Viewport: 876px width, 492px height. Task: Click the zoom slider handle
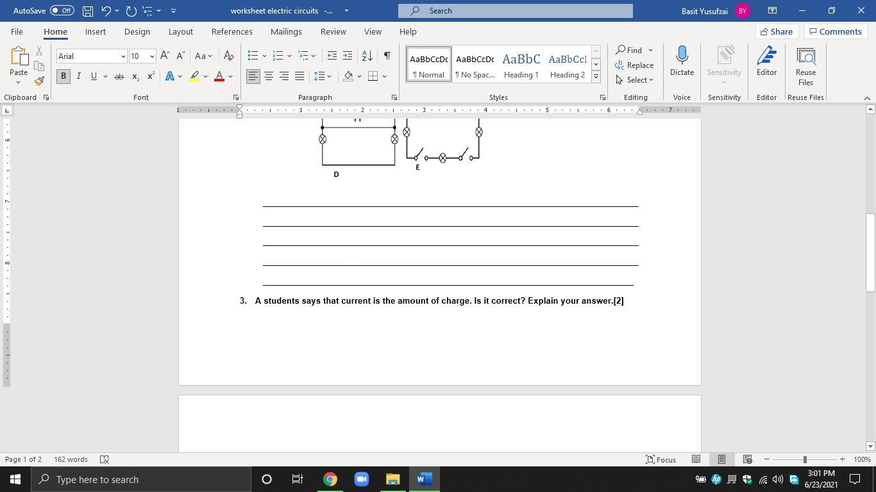tap(804, 459)
